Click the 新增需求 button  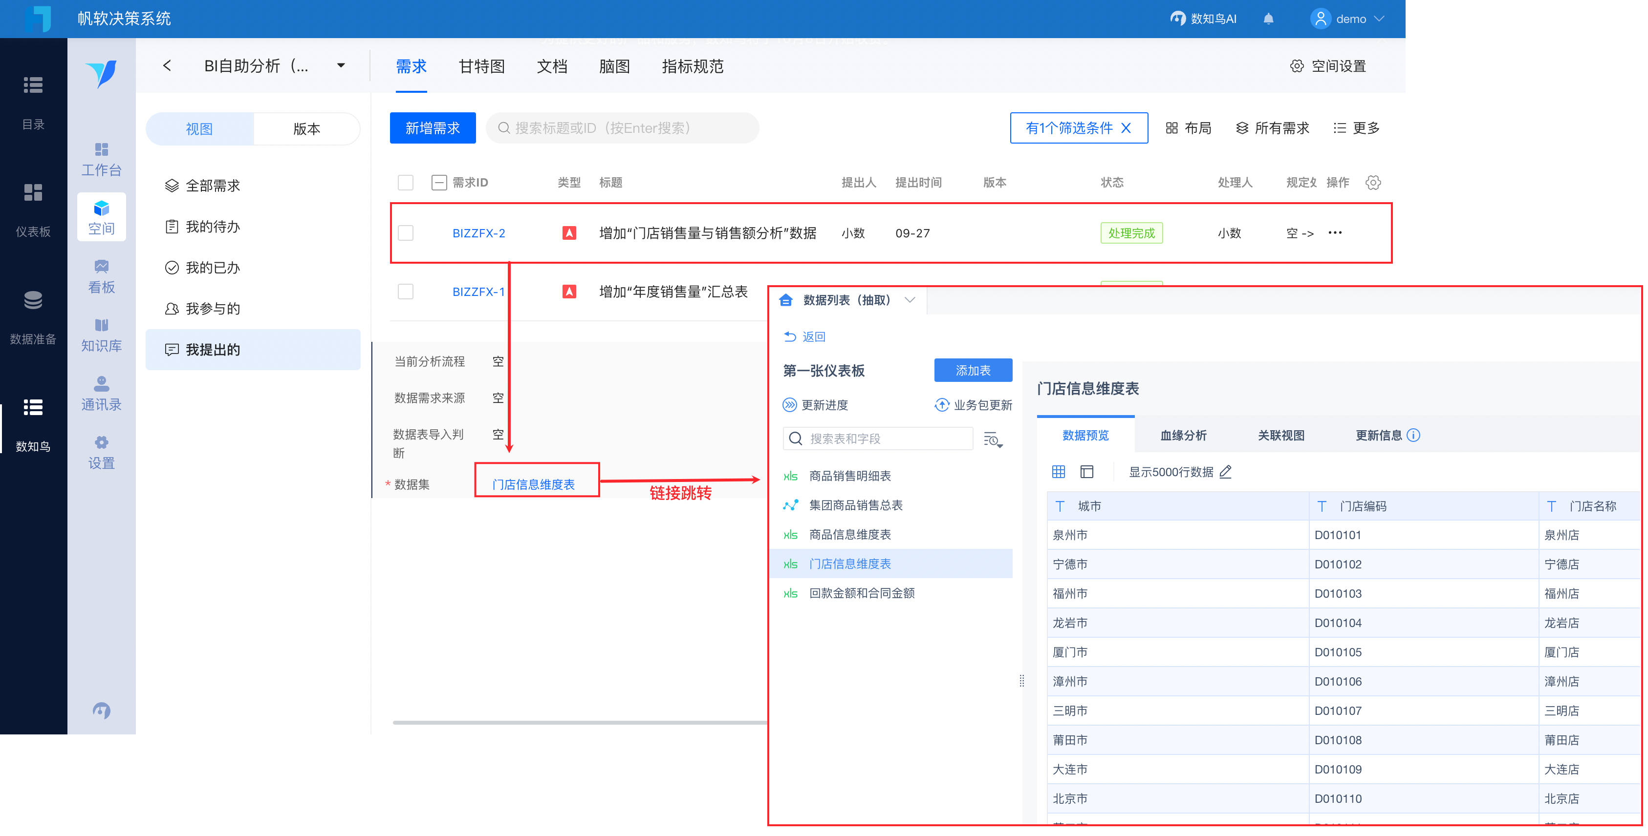(x=433, y=128)
